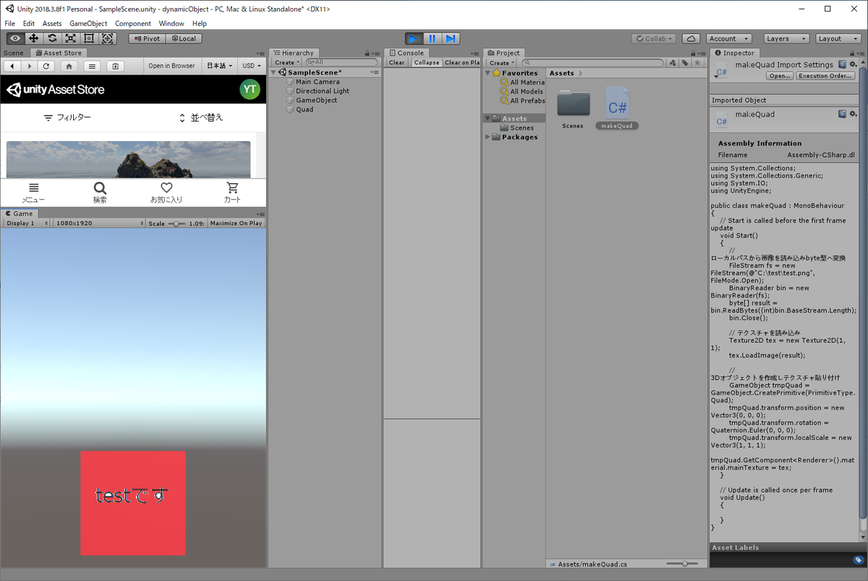The height and width of the screenshot is (581, 868).
Task: Select the Scale tool
Action: tap(71, 38)
